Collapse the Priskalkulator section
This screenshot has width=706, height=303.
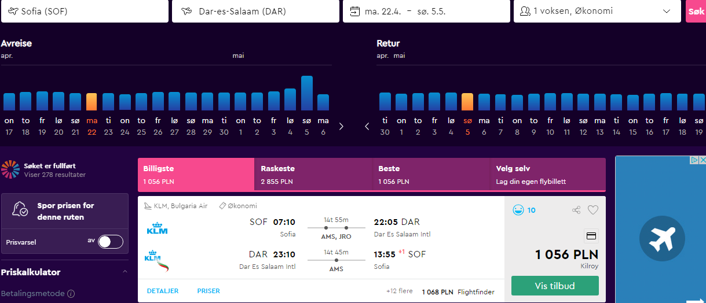[x=125, y=272]
